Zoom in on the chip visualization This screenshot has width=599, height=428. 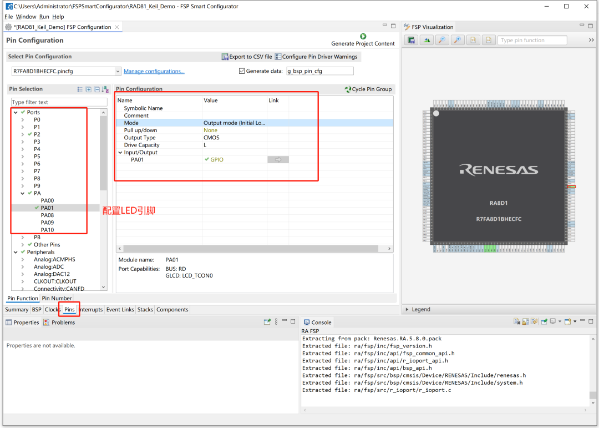[x=457, y=40]
